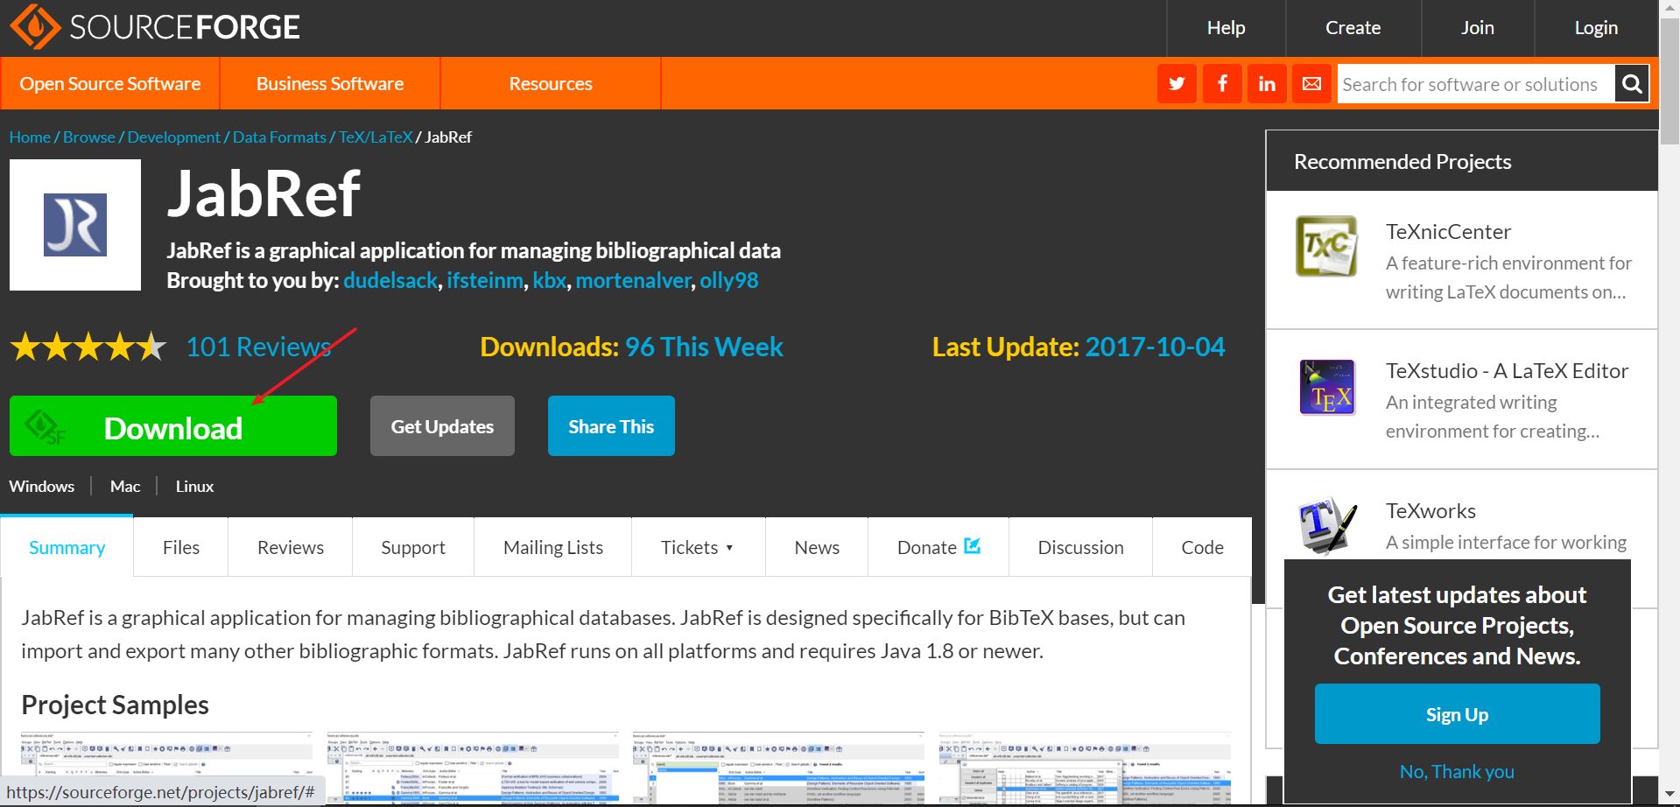
Task: Open the 101 Reviews link
Action: pyautogui.click(x=258, y=347)
